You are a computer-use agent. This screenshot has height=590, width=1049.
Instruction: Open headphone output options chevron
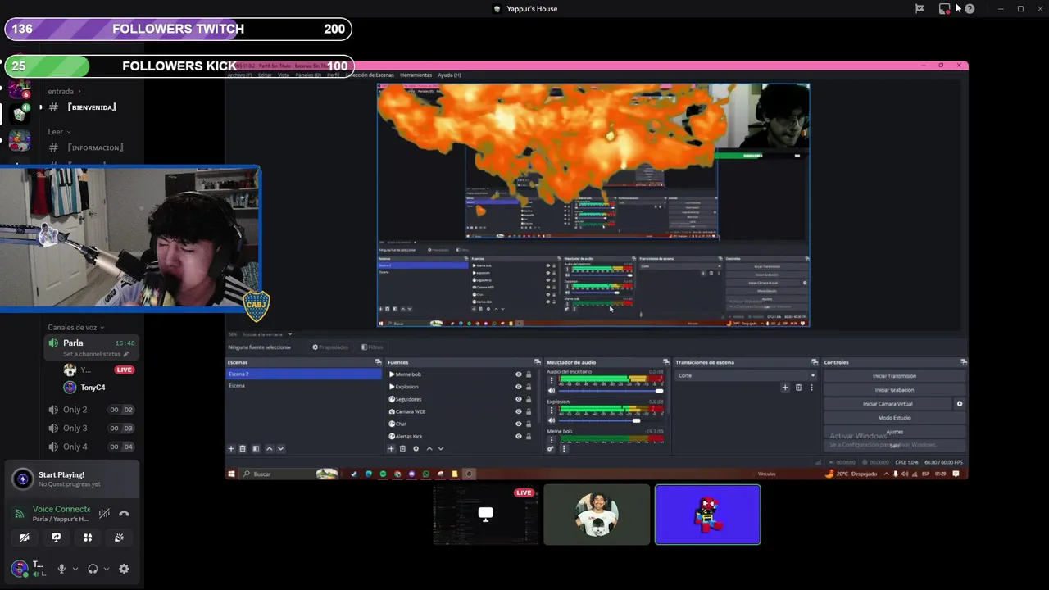click(106, 569)
